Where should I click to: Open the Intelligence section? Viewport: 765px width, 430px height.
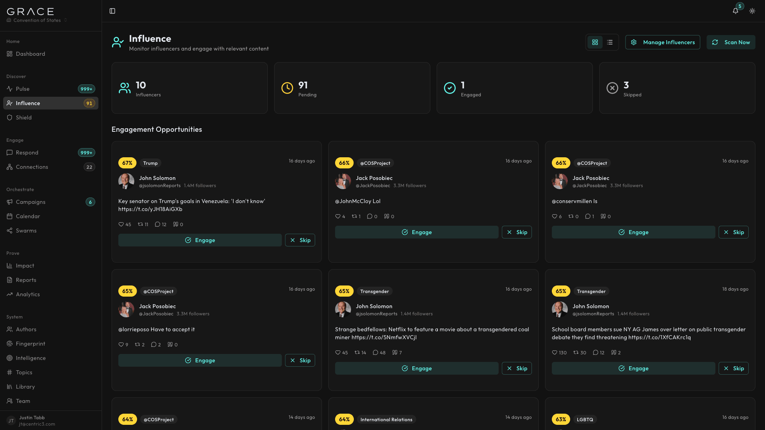pyautogui.click(x=31, y=358)
